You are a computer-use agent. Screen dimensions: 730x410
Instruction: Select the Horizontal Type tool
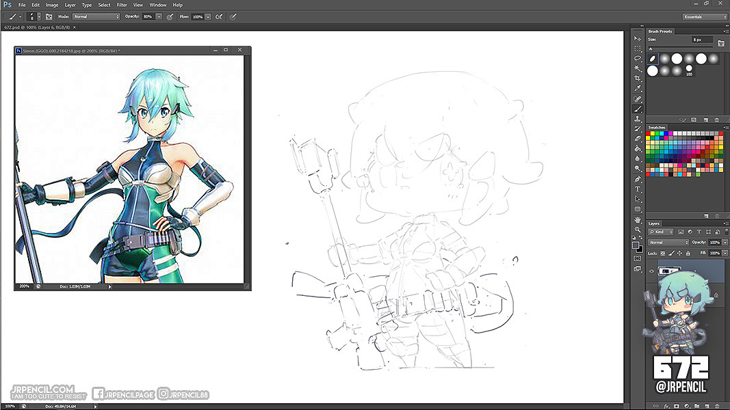[x=638, y=189]
